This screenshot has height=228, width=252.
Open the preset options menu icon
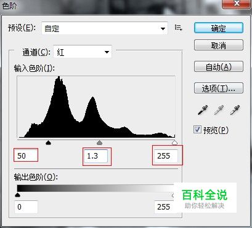178,28
